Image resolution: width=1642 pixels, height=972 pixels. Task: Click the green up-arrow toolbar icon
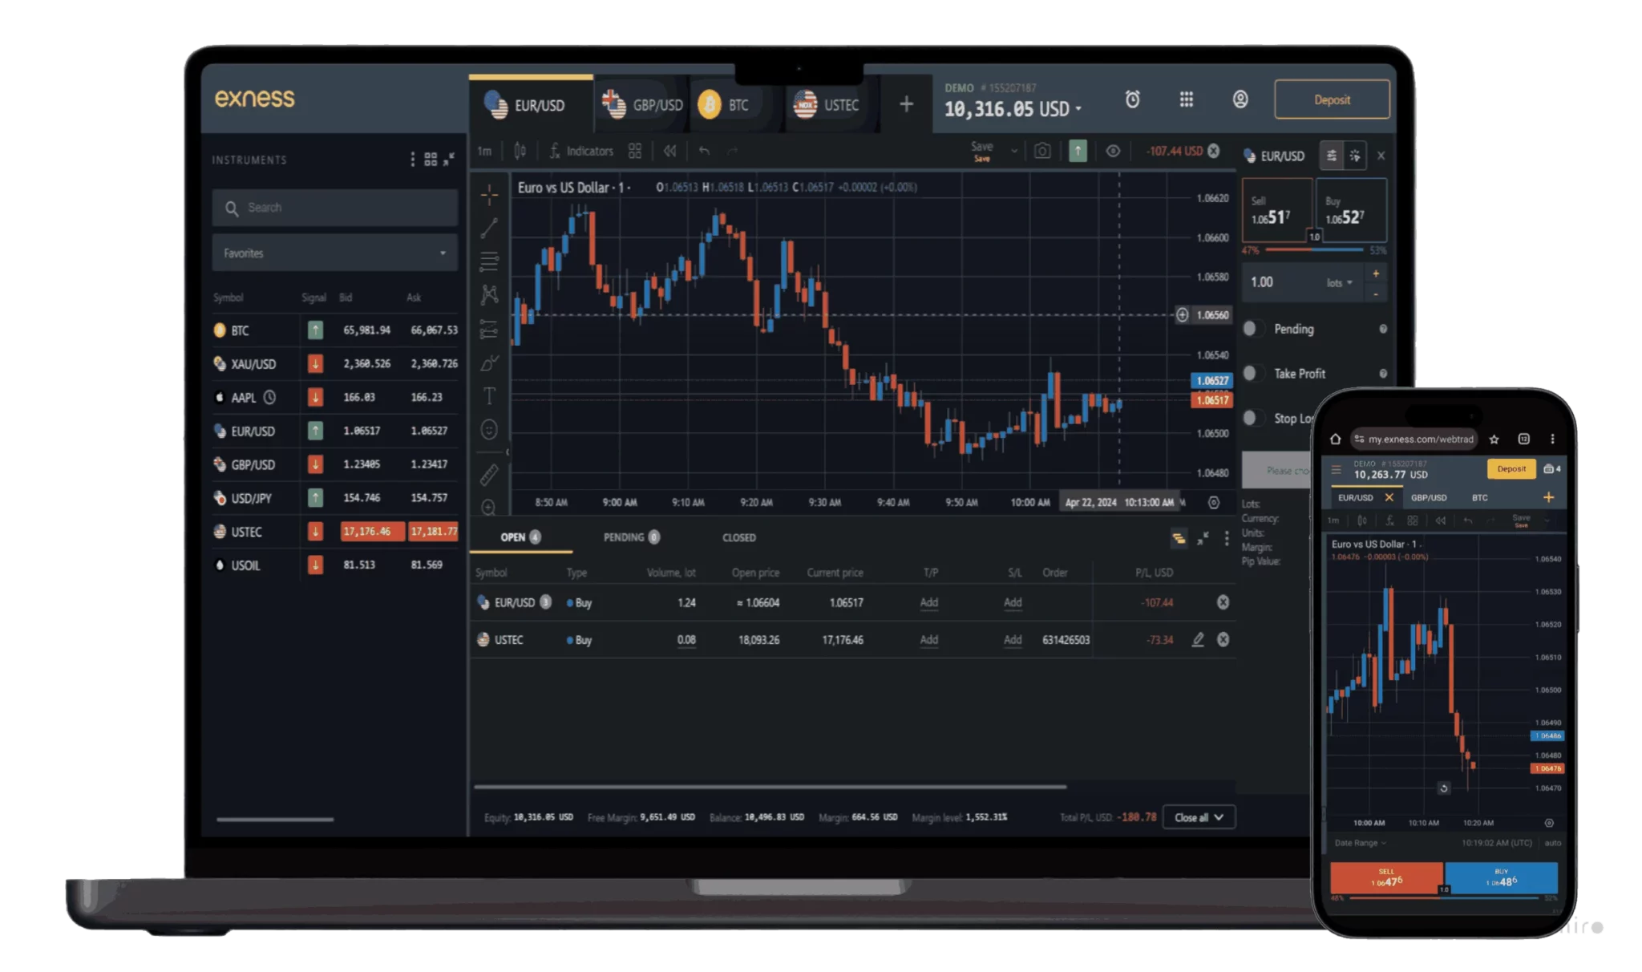pos(1078,151)
